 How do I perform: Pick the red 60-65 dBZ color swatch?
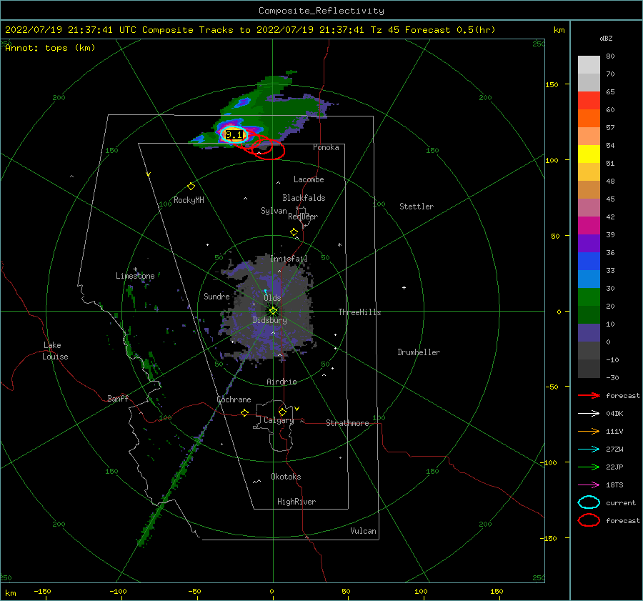click(589, 101)
